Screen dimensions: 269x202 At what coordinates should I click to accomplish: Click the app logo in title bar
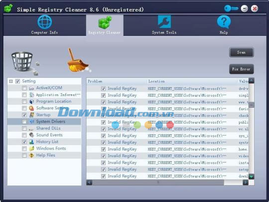coord(8,8)
